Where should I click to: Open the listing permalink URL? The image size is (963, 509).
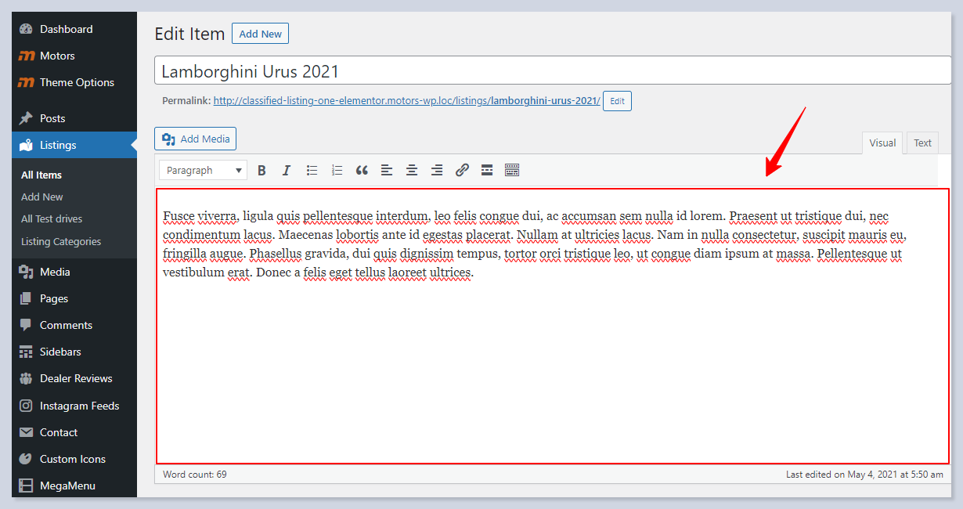[x=406, y=101]
